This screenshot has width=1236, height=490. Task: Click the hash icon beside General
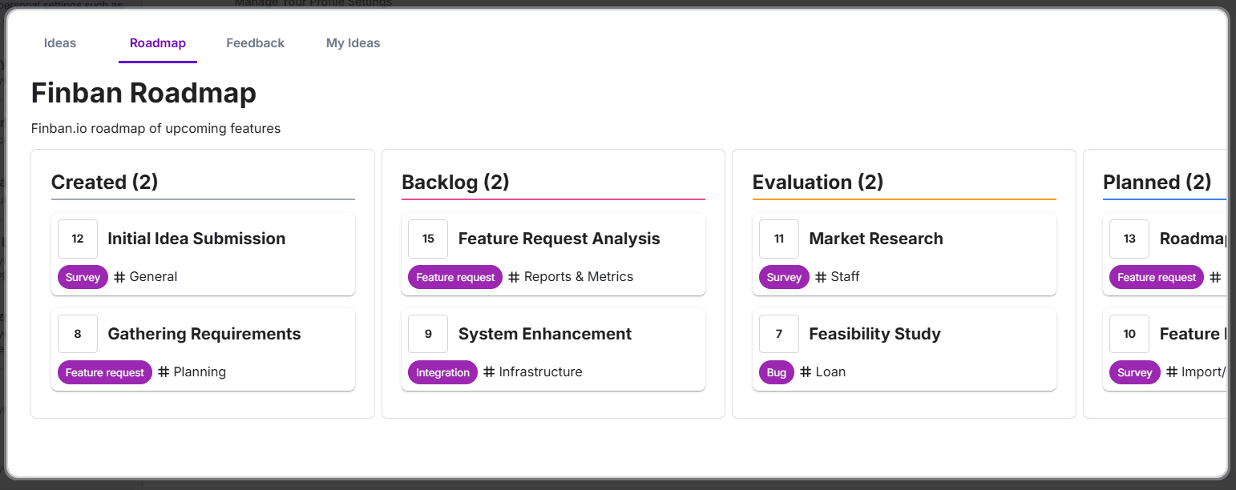(x=119, y=277)
